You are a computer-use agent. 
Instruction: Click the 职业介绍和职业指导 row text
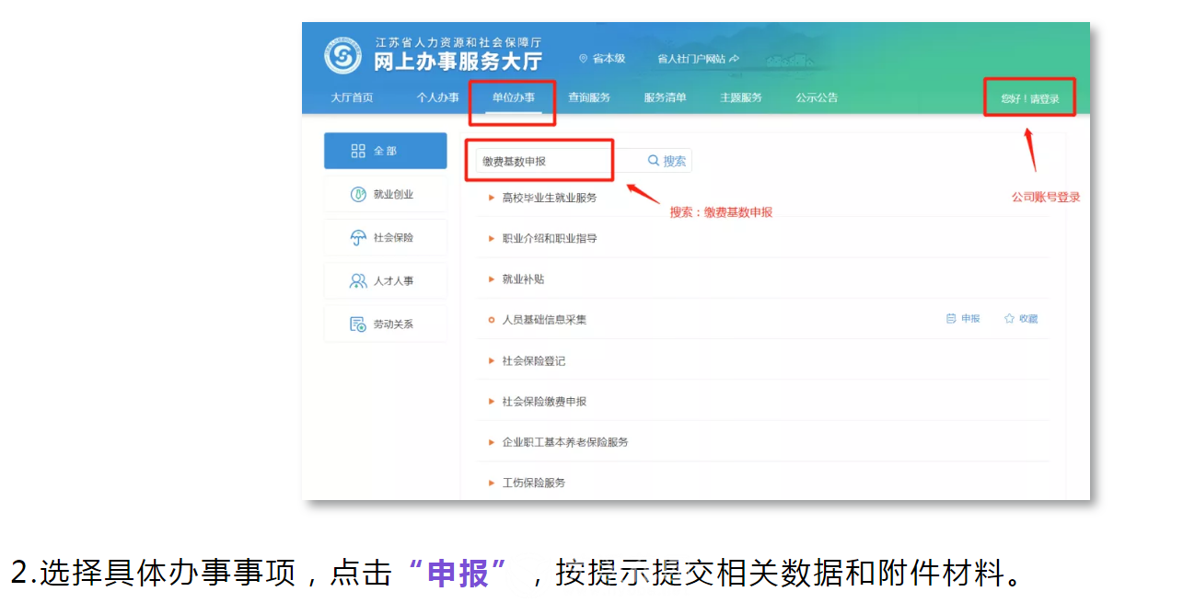click(x=549, y=238)
